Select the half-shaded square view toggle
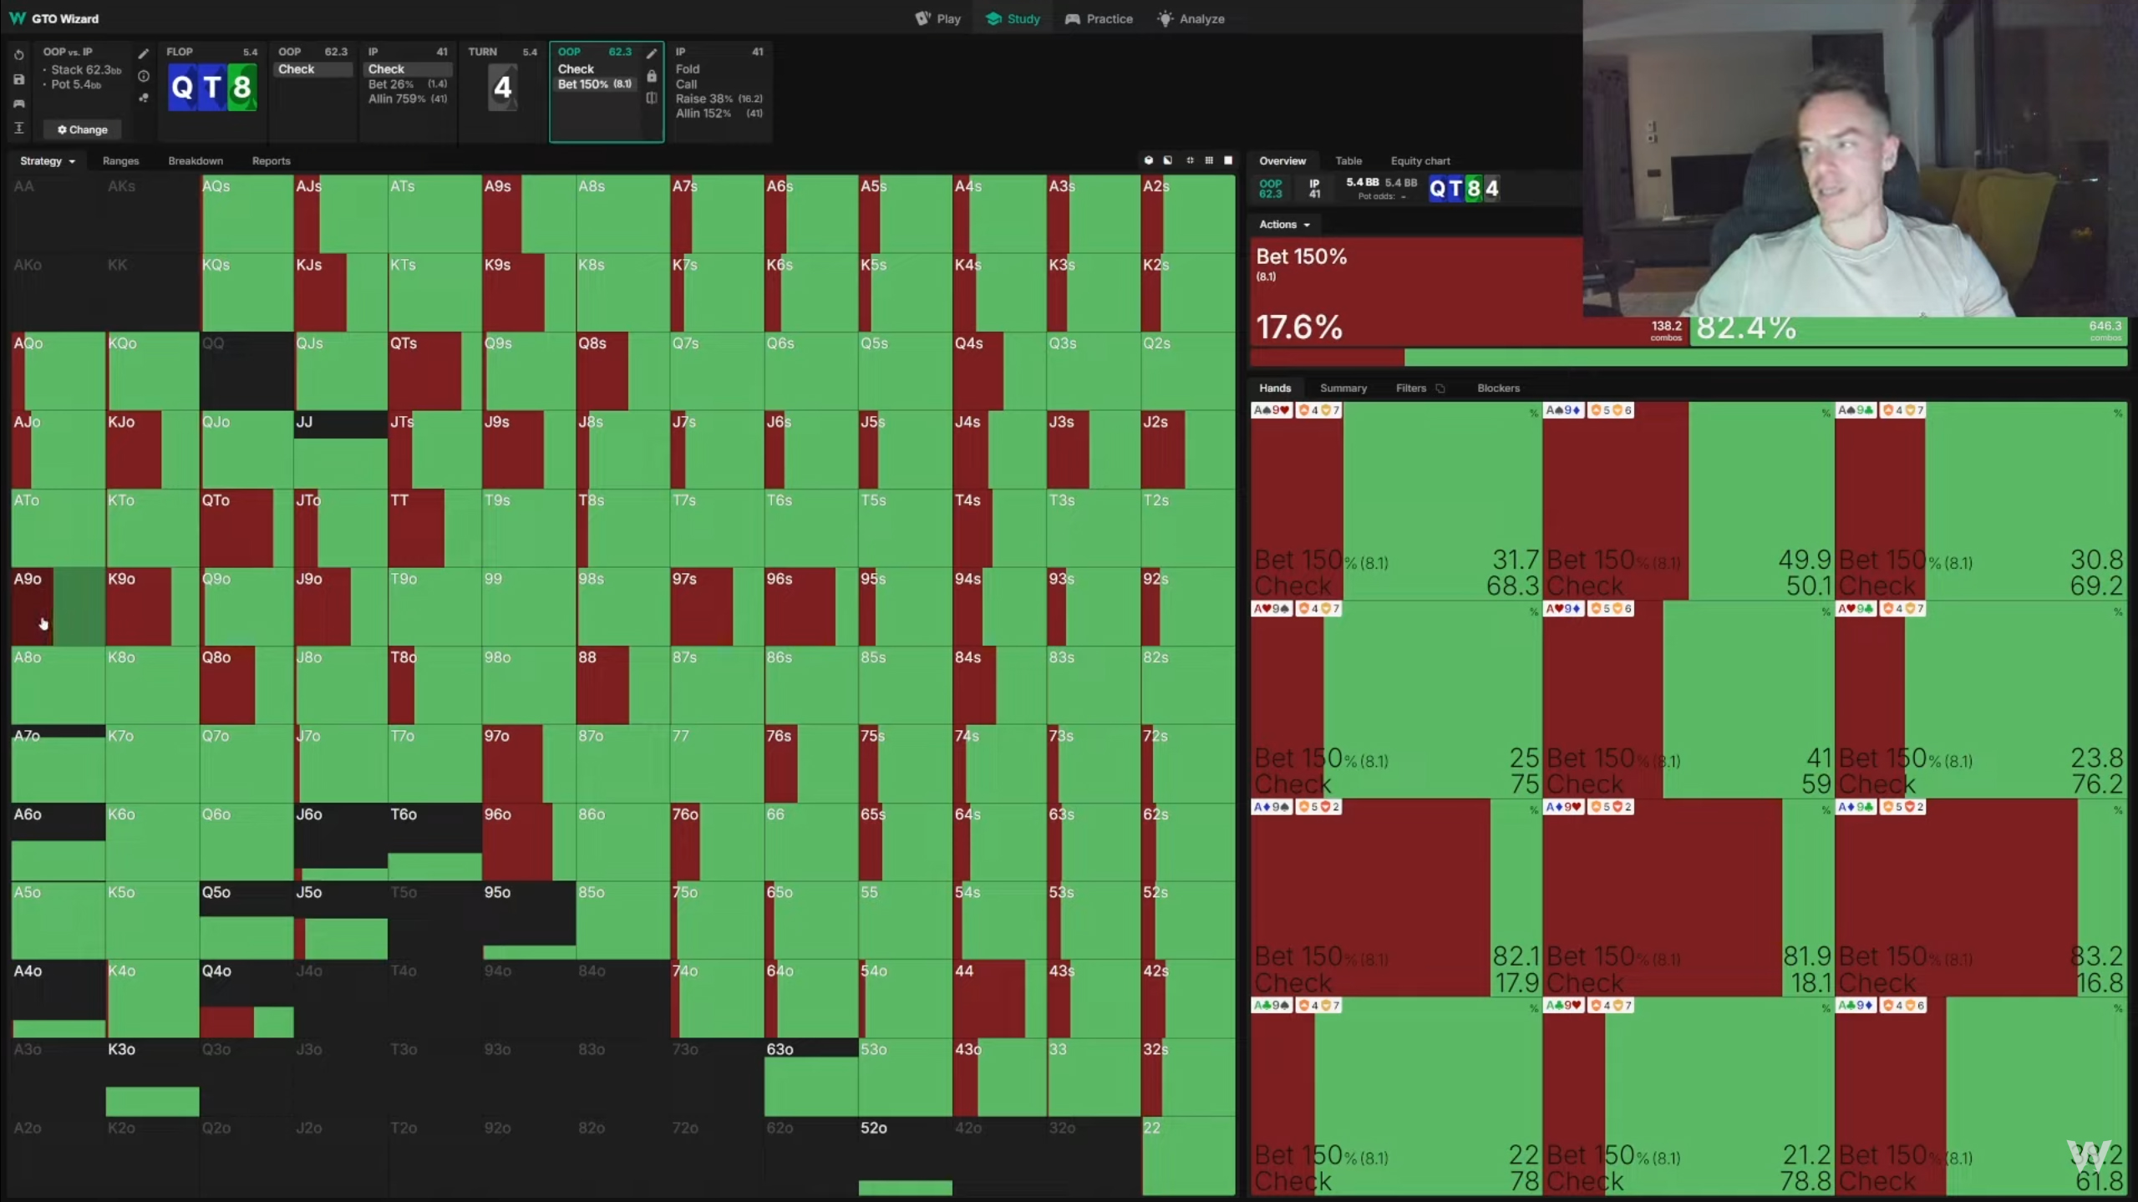 [1168, 160]
